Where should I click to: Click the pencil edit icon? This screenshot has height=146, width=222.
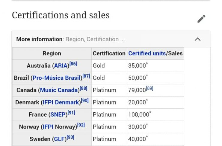tap(201, 19)
